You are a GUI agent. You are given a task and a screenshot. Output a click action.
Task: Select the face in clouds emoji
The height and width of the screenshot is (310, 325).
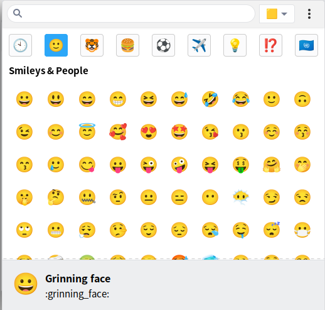pyautogui.click(x=241, y=197)
